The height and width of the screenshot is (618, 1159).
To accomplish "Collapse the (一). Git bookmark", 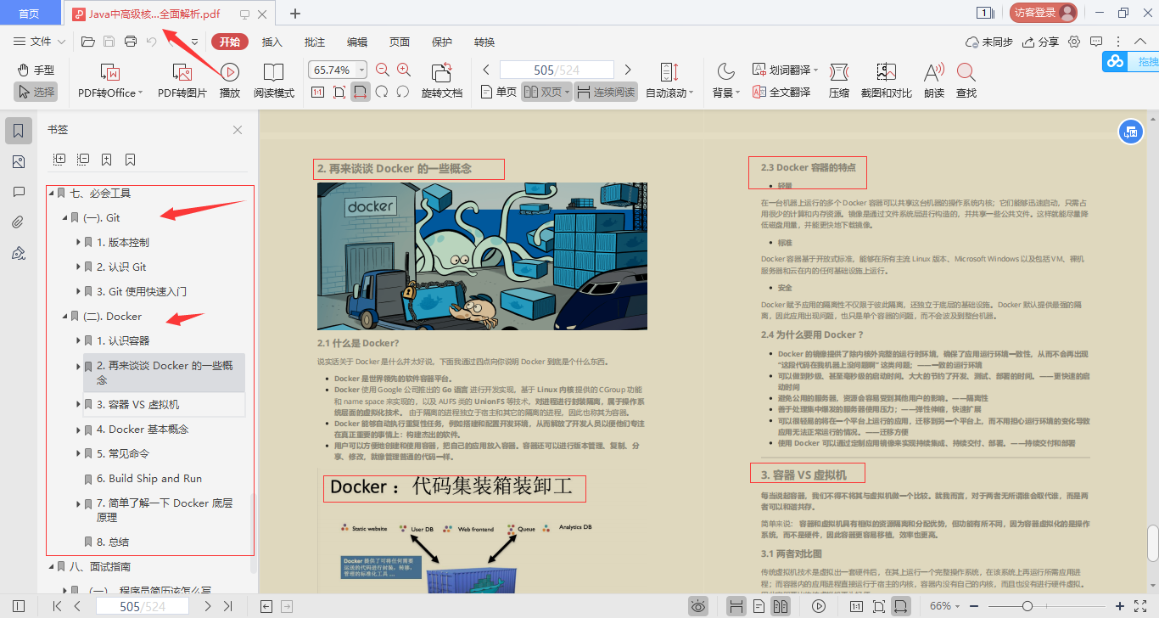I will (x=64, y=218).
